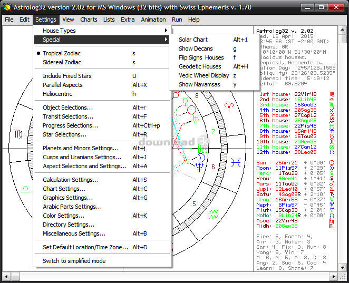Click the Astrolog32 app icon in title bar

(x=7, y=7)
